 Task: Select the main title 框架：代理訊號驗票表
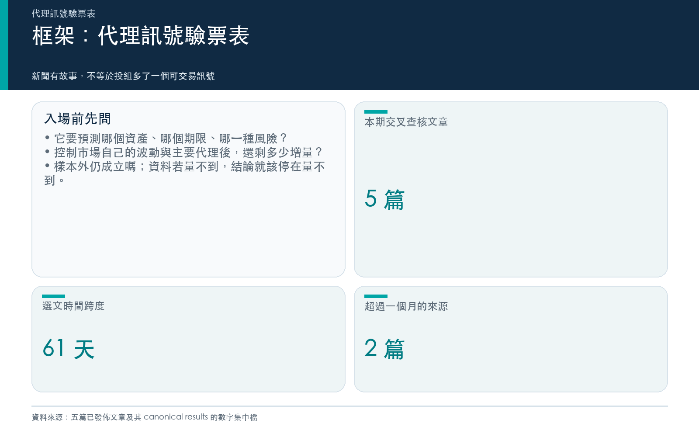[140, 35]
